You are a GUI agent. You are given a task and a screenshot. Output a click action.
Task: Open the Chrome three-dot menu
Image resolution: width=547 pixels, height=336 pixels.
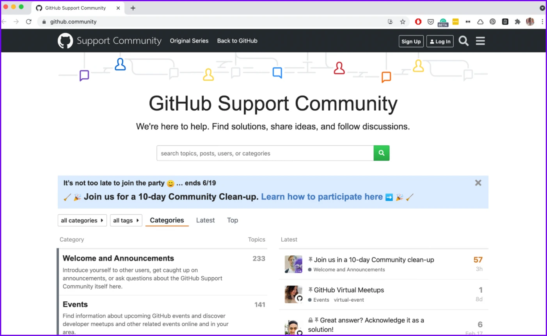[542, 22]
